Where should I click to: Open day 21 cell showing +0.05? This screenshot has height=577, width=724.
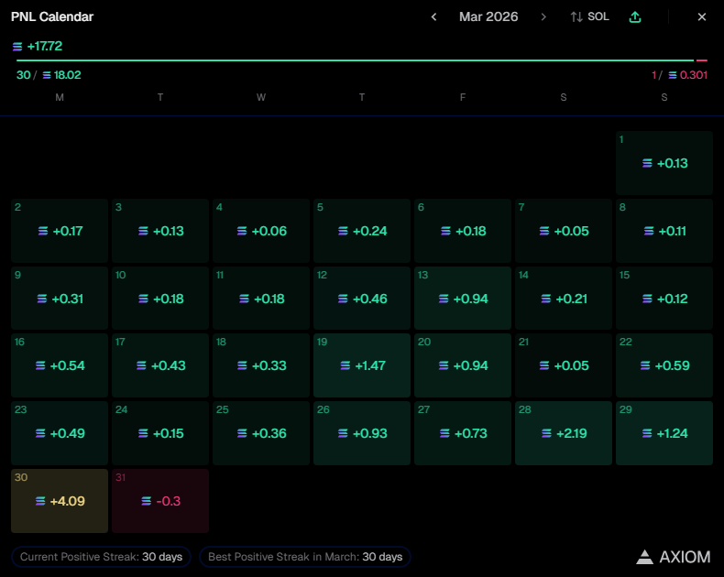564,365
